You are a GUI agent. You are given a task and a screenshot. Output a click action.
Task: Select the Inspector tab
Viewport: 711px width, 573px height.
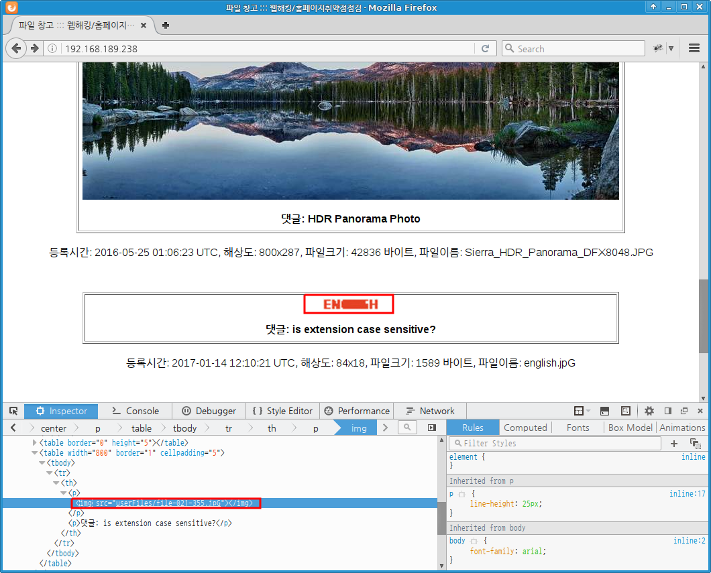click(x=61, y=411)
